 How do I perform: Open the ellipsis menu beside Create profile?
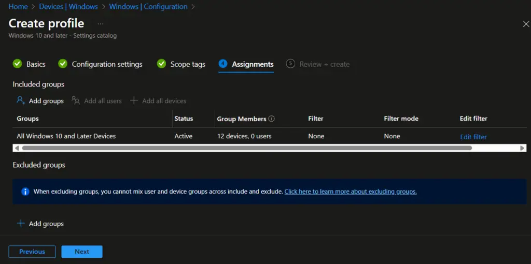coord(100,24)
